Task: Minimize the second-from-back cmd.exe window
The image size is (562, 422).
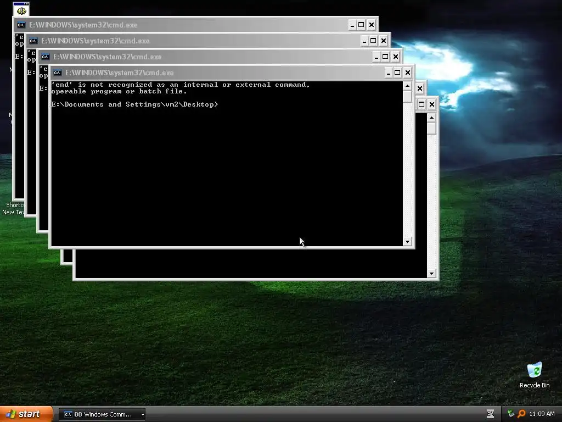Action: pos(364,41)
